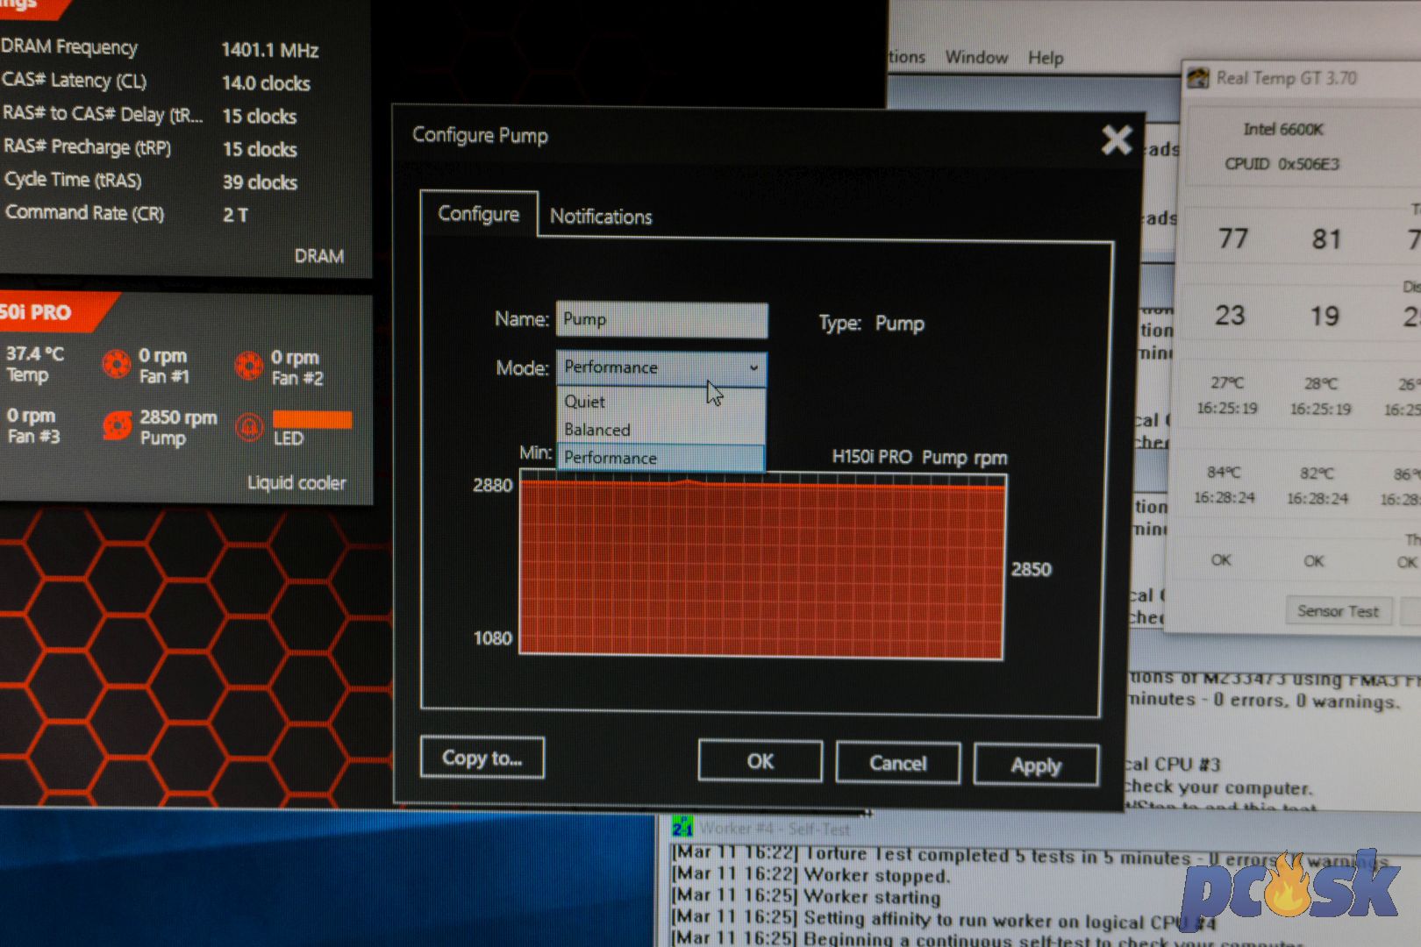Click the DRAM panel label
This screenshot has width=1421, height=947.
pyautogui.click(x=319, y=256)
